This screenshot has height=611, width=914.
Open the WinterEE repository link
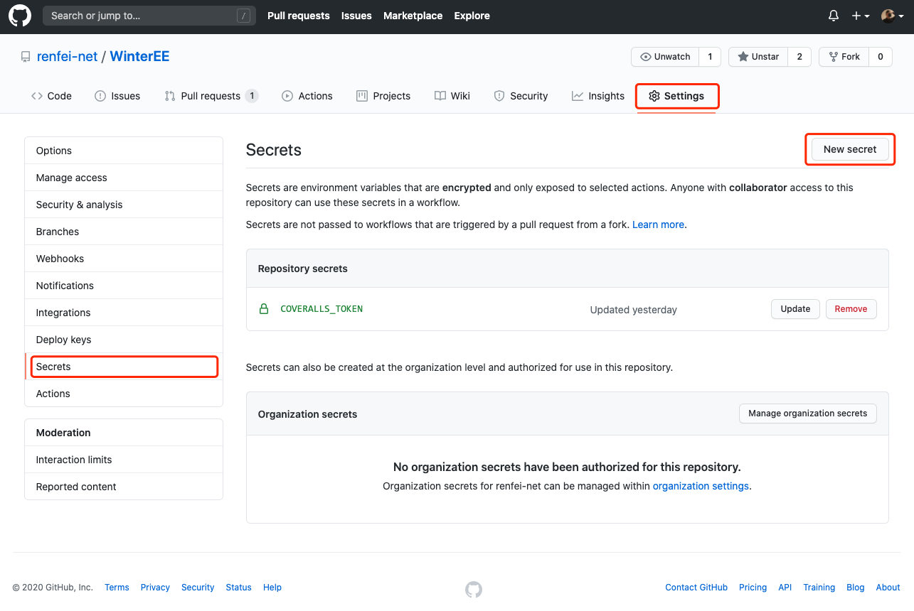point(139,57)
